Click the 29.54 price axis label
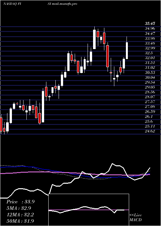Screen dimensions: 161x226 150,82
